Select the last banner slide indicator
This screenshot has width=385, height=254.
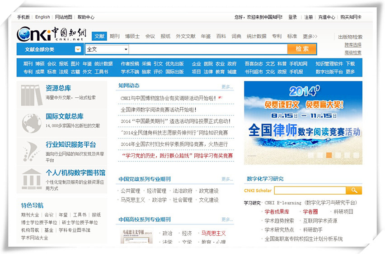(x=356, y=155)
